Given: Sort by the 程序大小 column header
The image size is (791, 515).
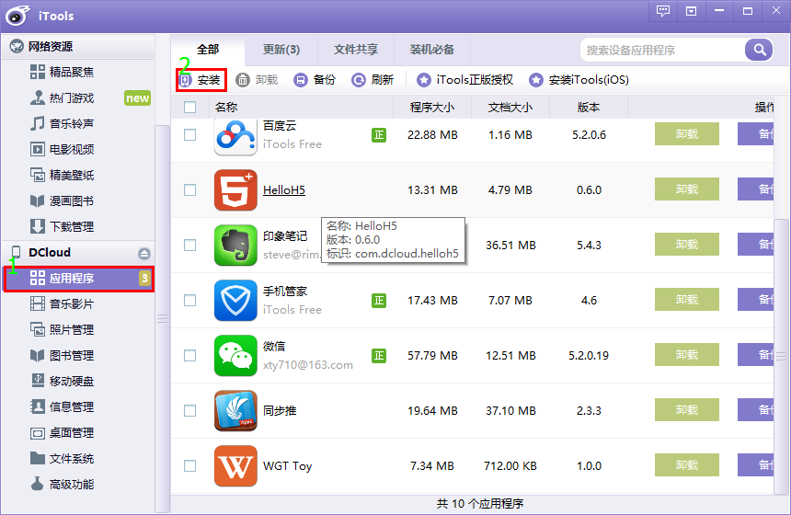Looking at the screenshot, I should pos(432,107).
